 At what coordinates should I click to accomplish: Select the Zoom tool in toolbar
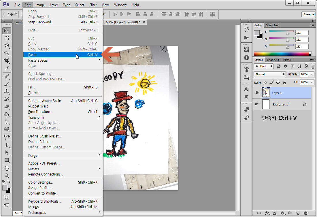coord(7,175)
